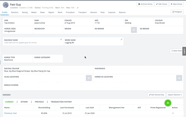Edit Raceday Gear with pencil icon
This screenshot has height=117, width=186.
point(61,39)
